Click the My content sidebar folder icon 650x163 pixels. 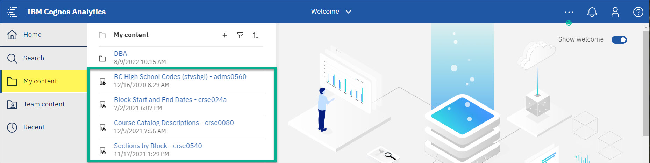12,81
